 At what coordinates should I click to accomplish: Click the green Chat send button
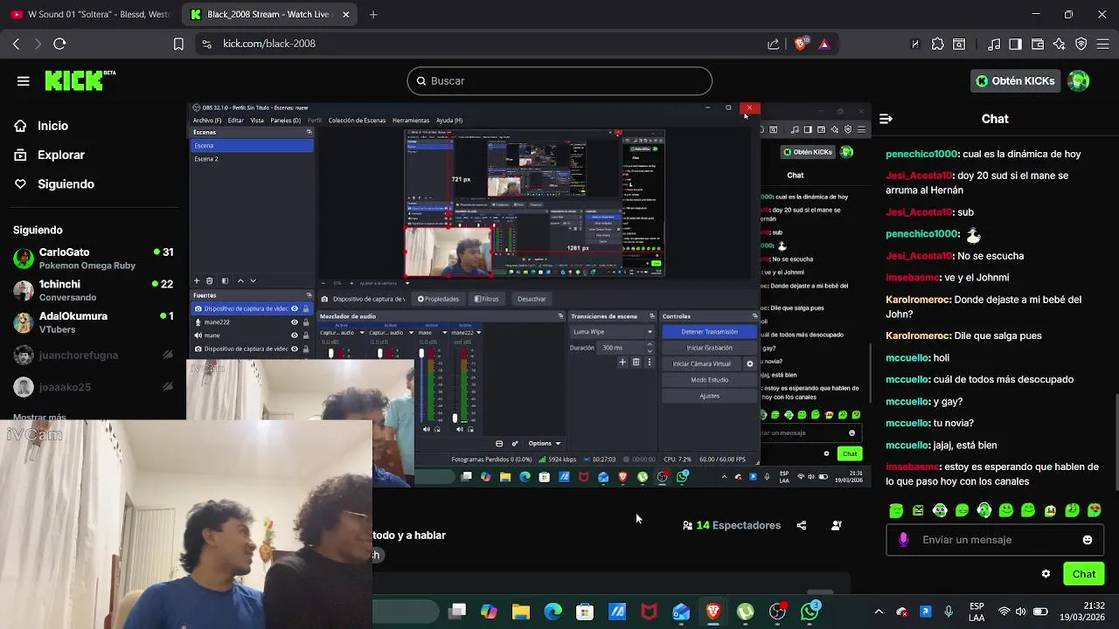click(x=1084, y=574)
